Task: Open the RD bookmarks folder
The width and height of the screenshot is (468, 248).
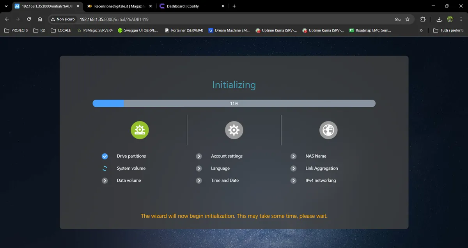Action: point(39,30)
